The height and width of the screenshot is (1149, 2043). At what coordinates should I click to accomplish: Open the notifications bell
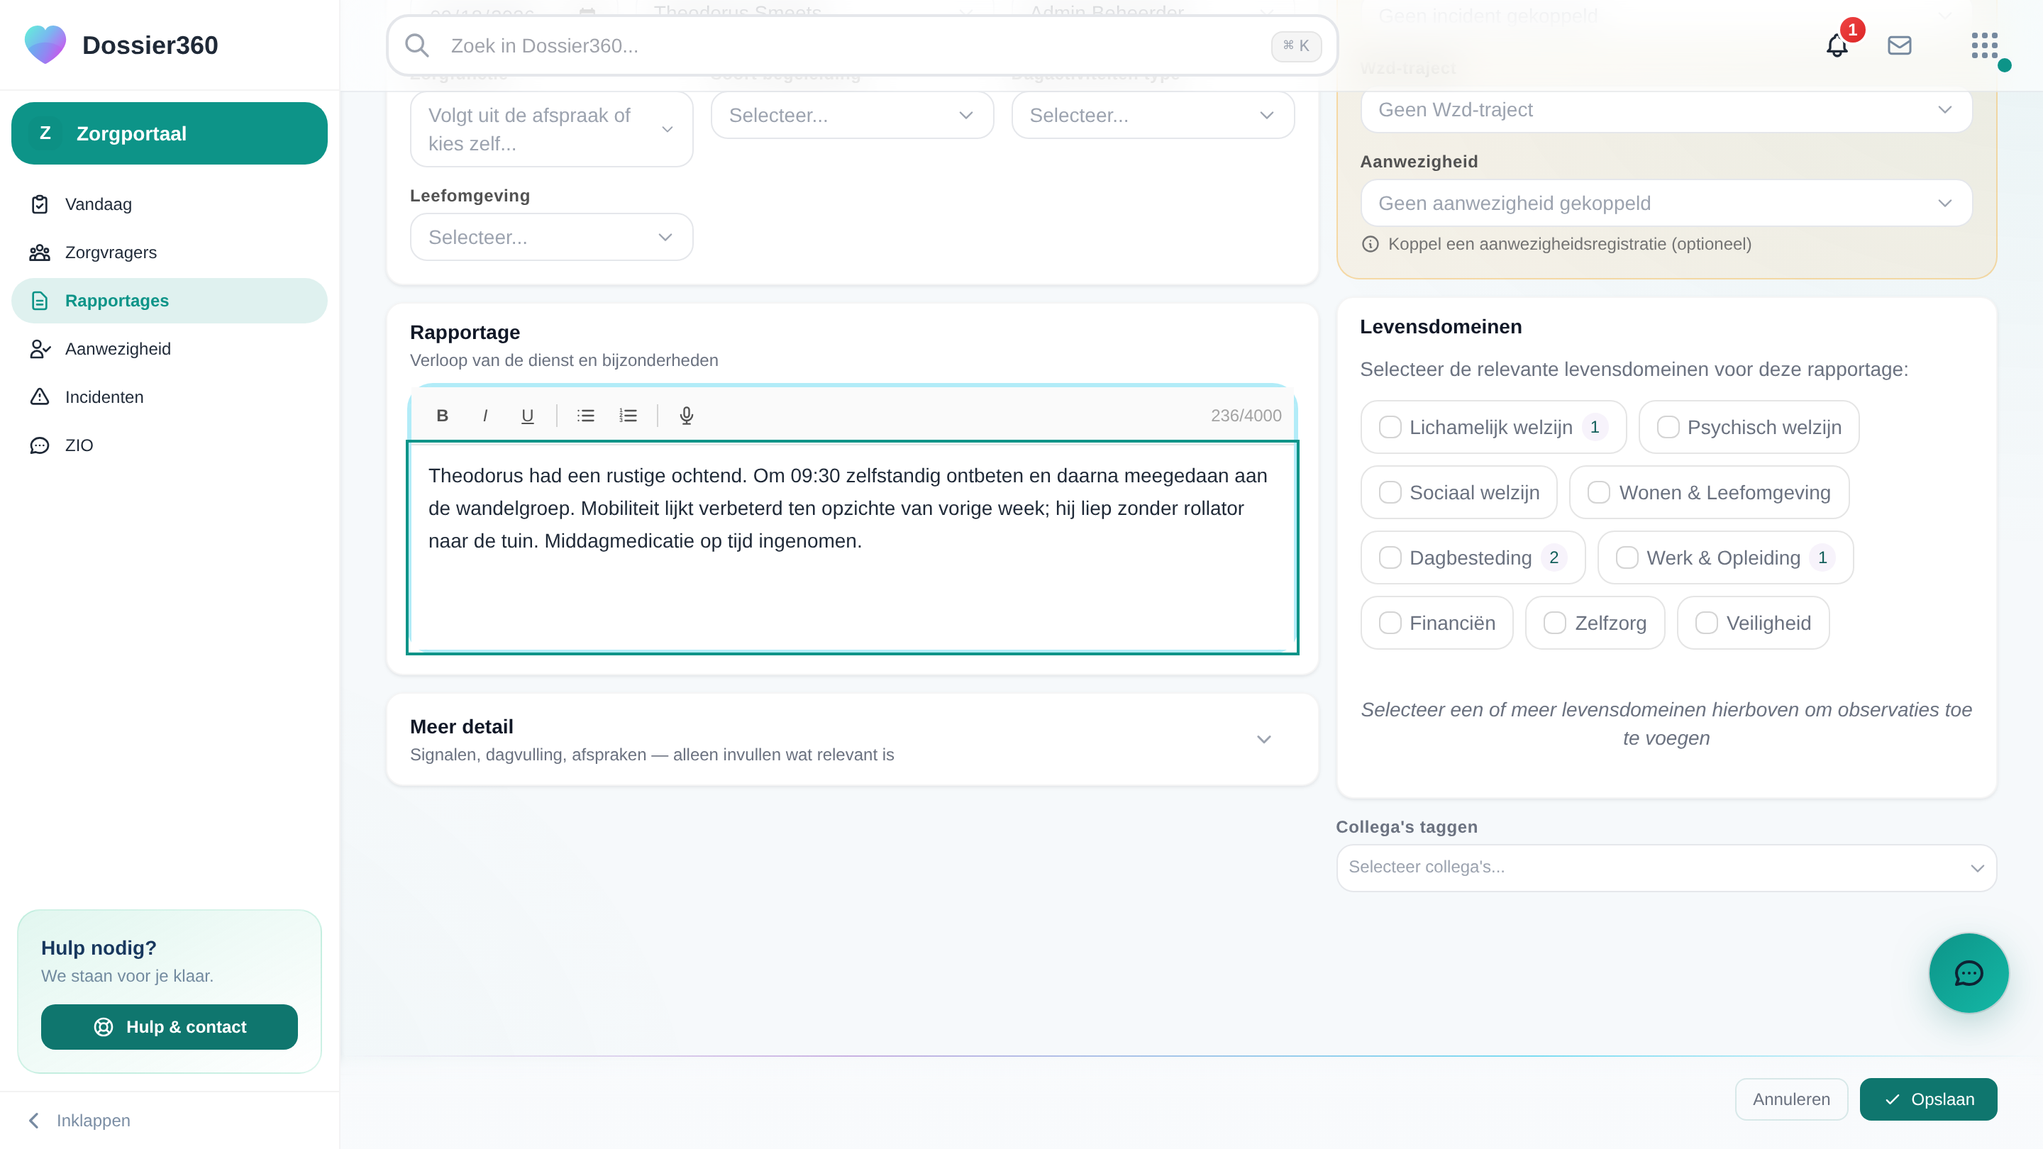(x=1837, y=46)
